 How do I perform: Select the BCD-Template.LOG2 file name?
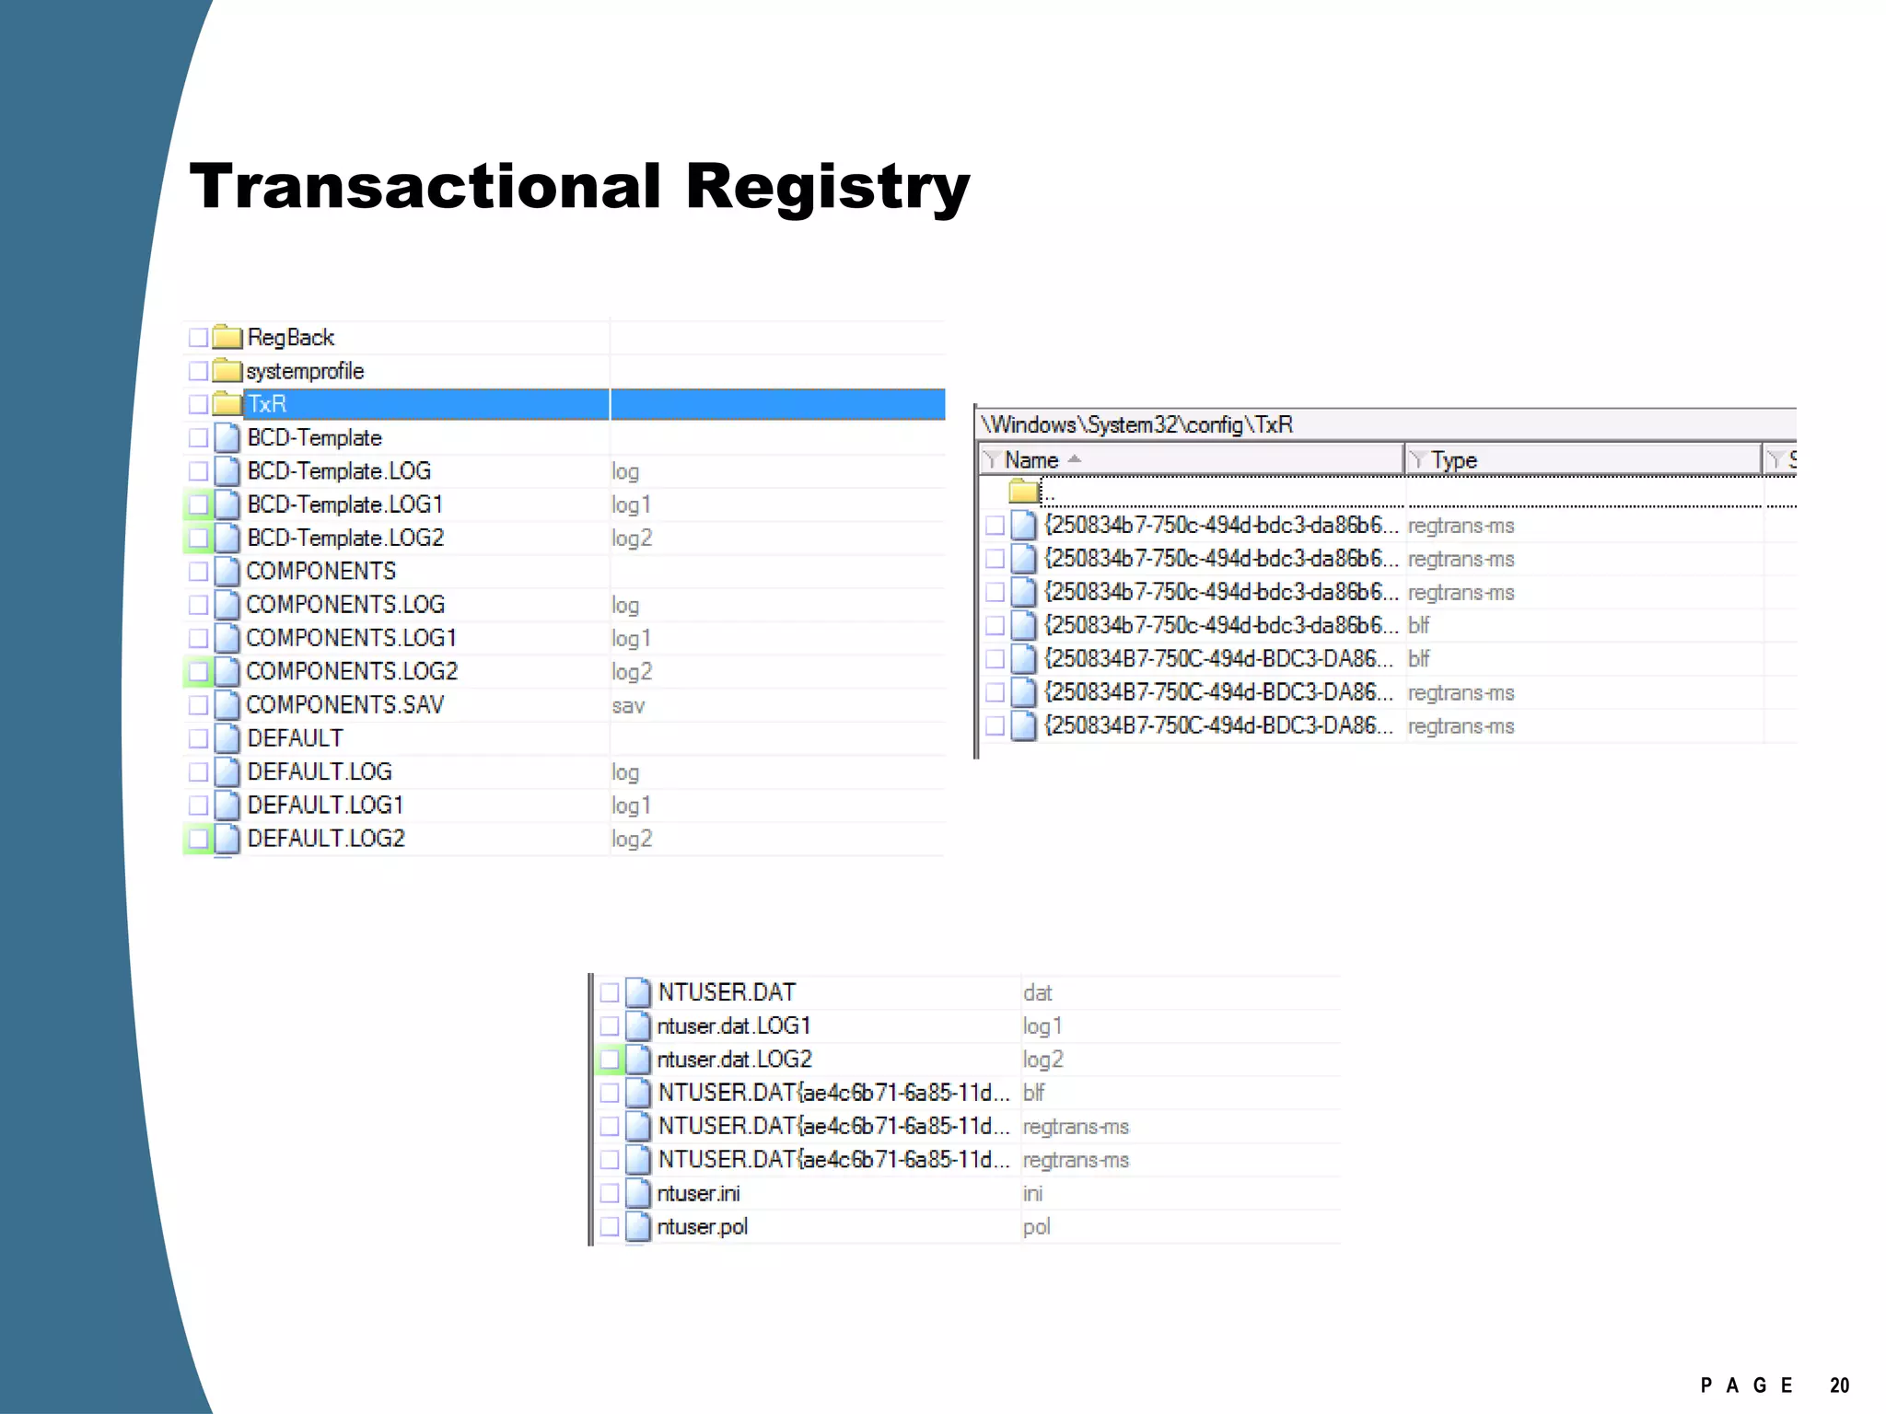pos(345,538)
